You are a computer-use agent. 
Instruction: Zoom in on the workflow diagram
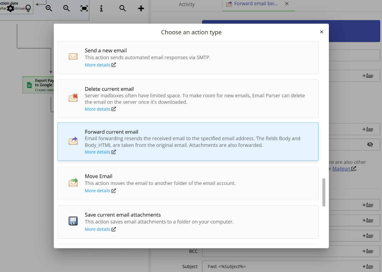pyautogui.click(x=49, y=8)
